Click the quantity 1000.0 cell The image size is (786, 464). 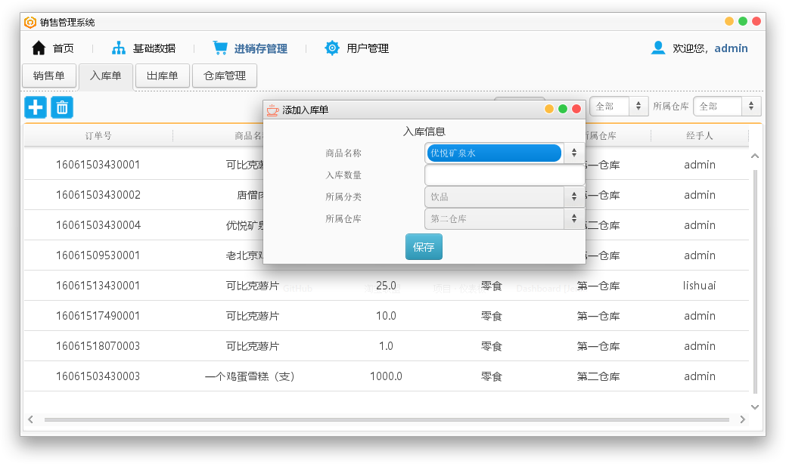pyautogui.click(x=386, y=376)
